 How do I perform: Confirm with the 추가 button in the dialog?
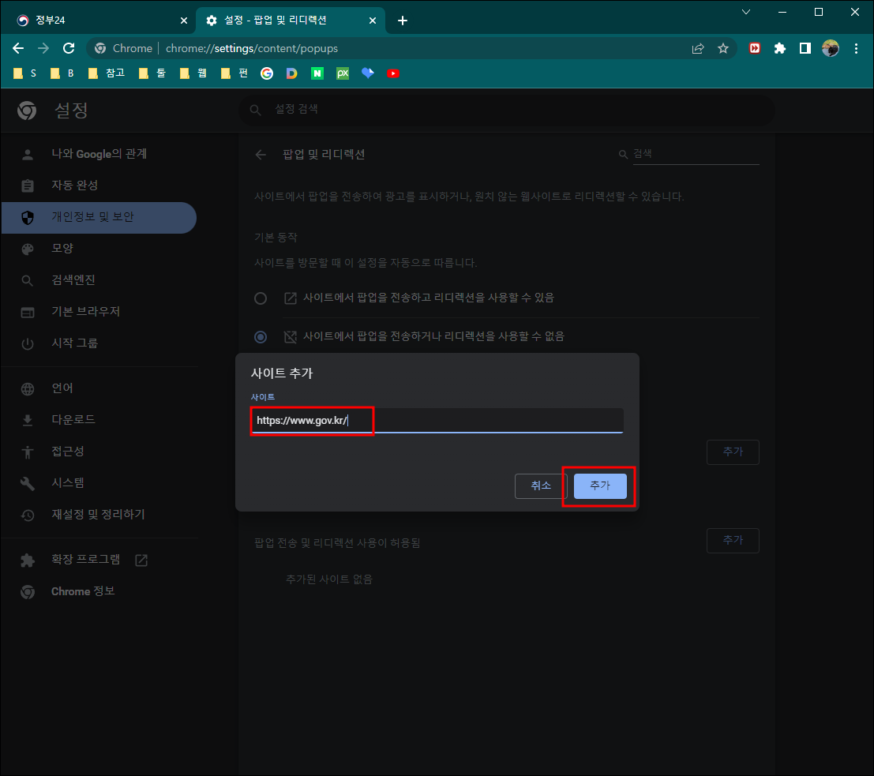point(599,486)
